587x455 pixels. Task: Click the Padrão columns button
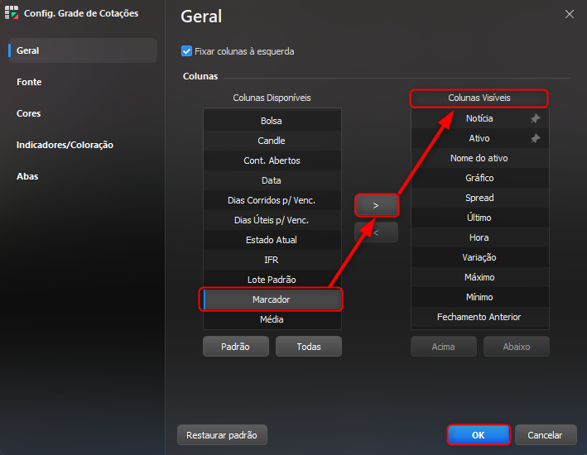pyautogui.click(x=236, y=347)
